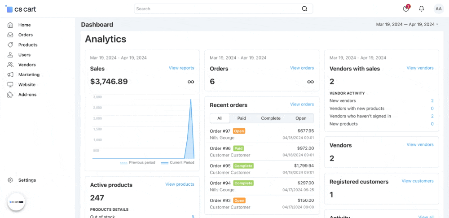The image size is (449, 218).
Task: Open Order #97 in recent orders
Action: click(220, 131)
